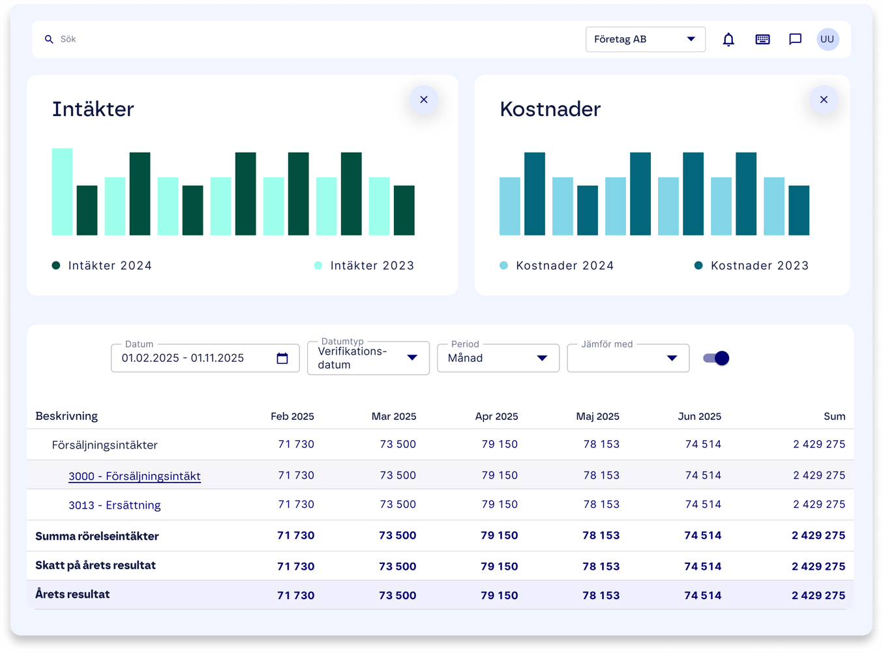Expand the Datumtyp dropdown
The image size is (883, 652).
click(x=368, y=358)
